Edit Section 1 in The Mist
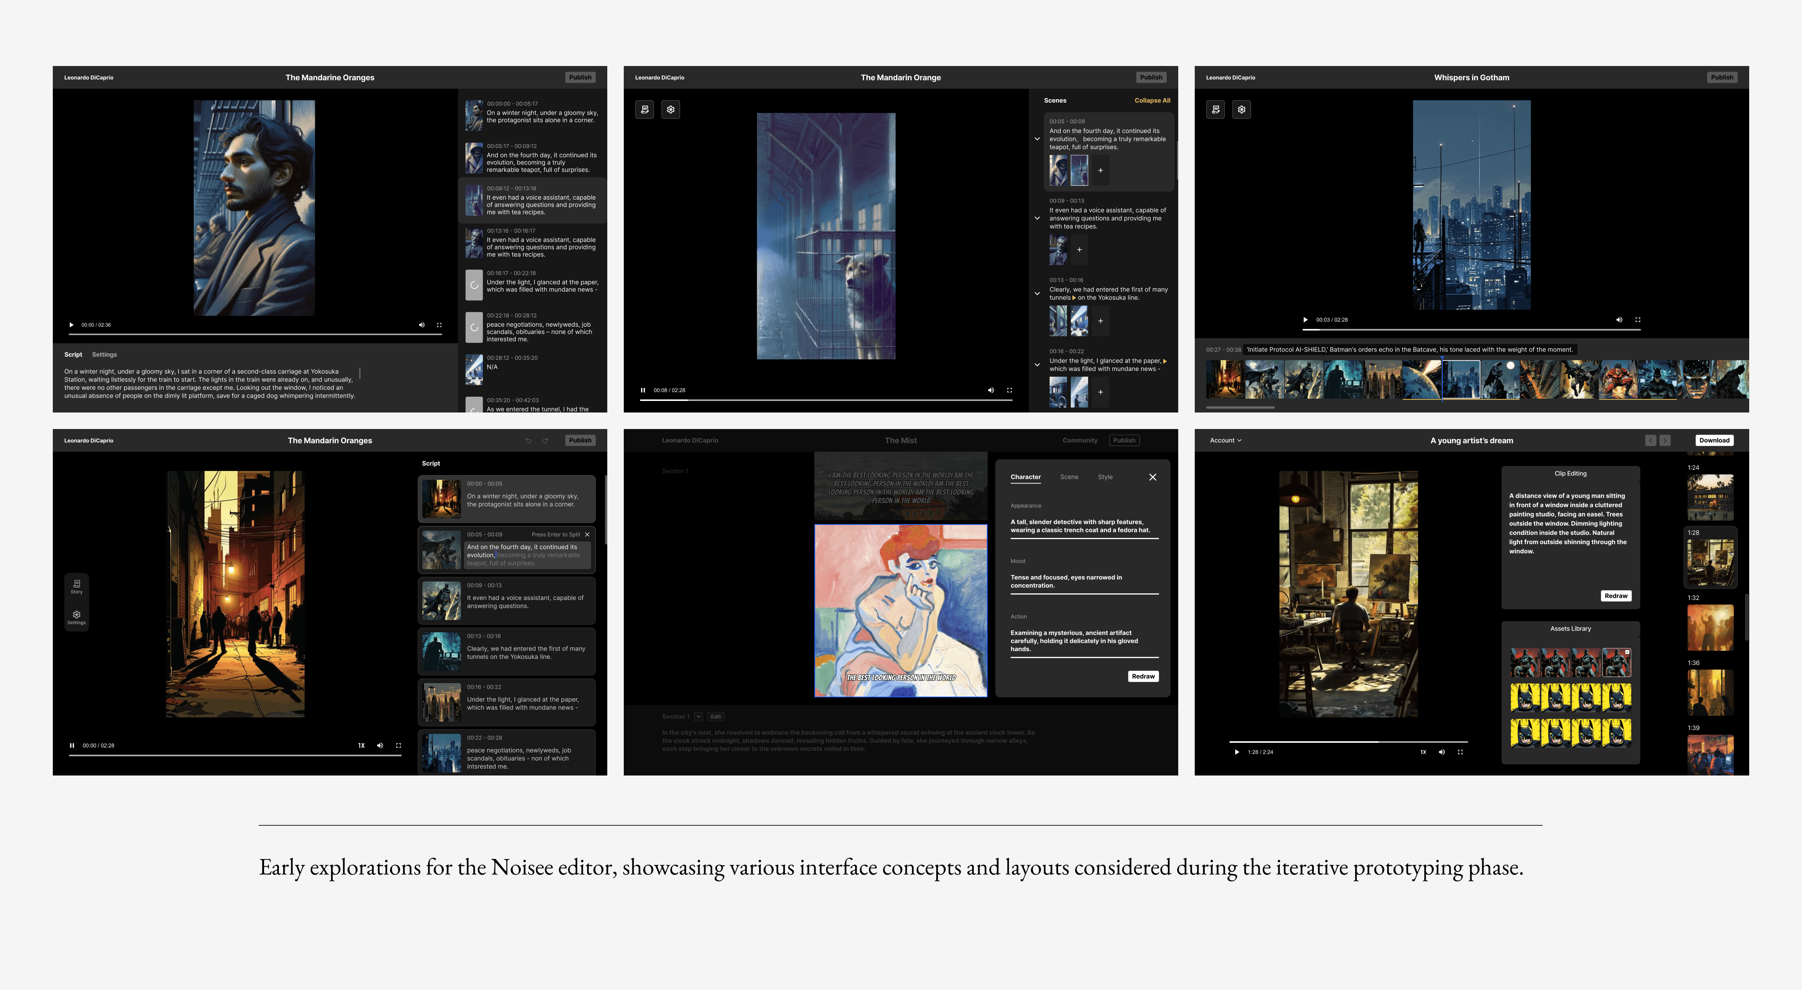This screenshot has height=990, width=1802. [716, 716]
